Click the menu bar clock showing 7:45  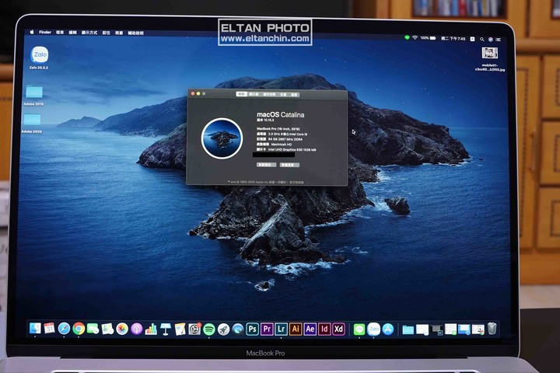[453, 39]
